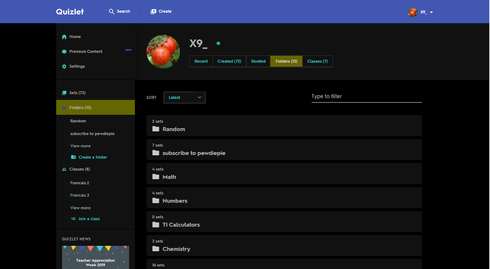
Task: Click the Sets stack icon
Action: [64, 93]
